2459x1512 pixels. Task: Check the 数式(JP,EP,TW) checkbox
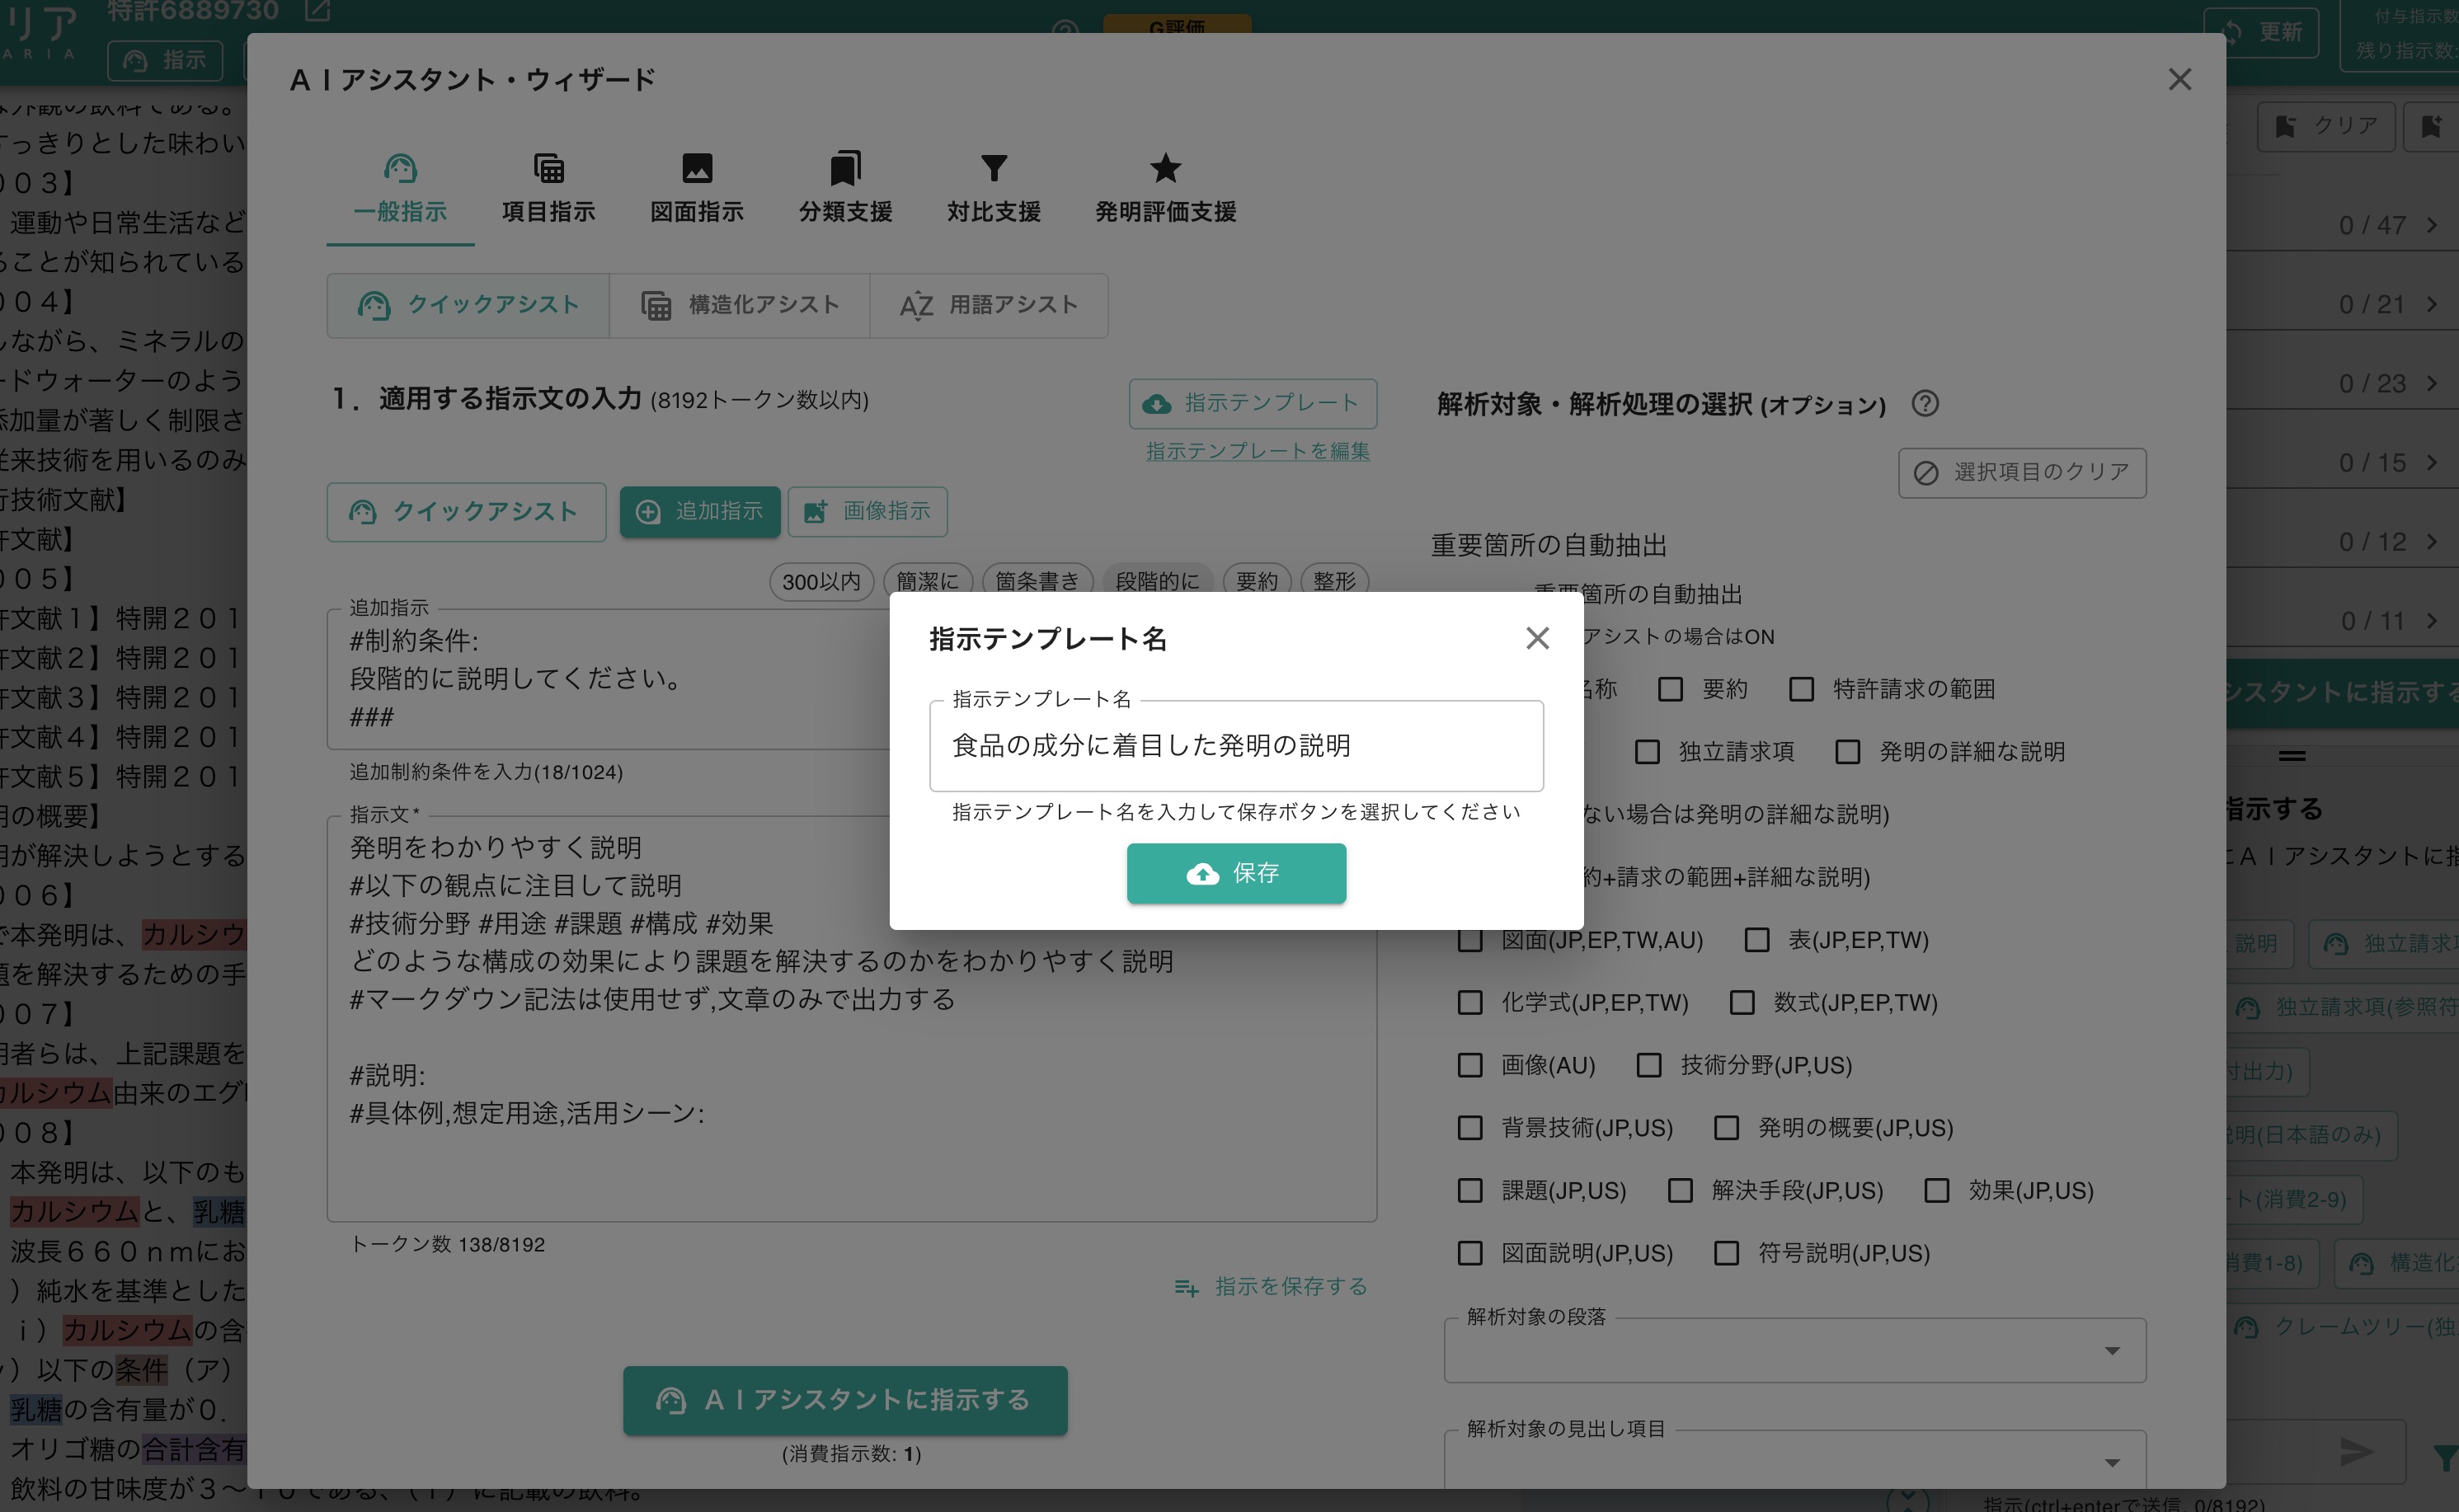coord(1742,1002)
